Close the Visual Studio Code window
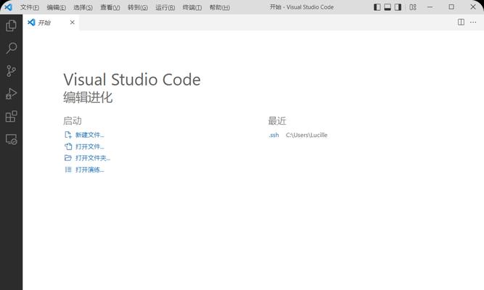This screenshot has height=290, width=484. point(473,7)
